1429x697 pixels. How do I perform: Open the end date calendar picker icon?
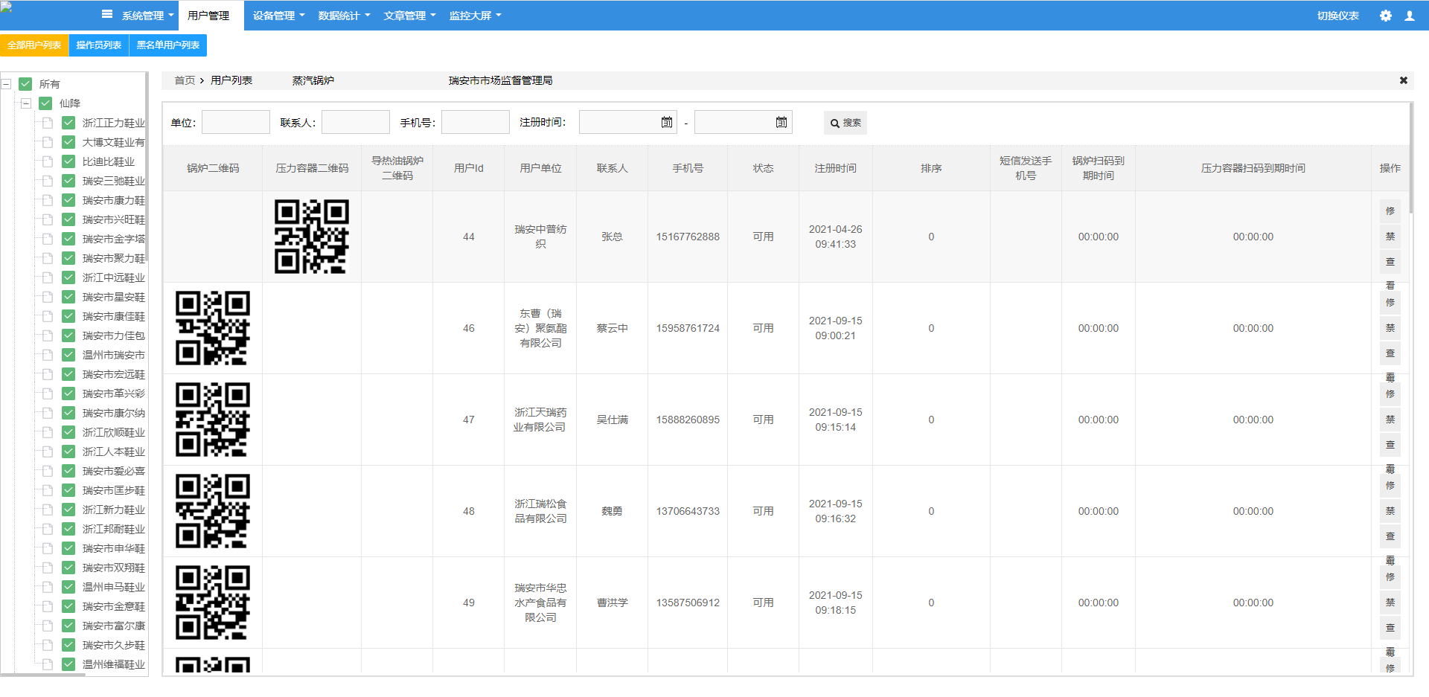point(781,122)
